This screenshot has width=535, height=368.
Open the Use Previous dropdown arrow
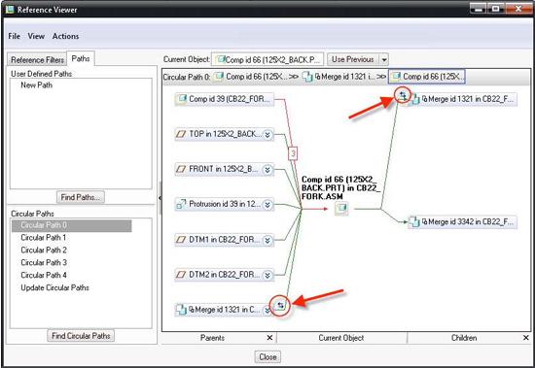[x=384, y=59]
